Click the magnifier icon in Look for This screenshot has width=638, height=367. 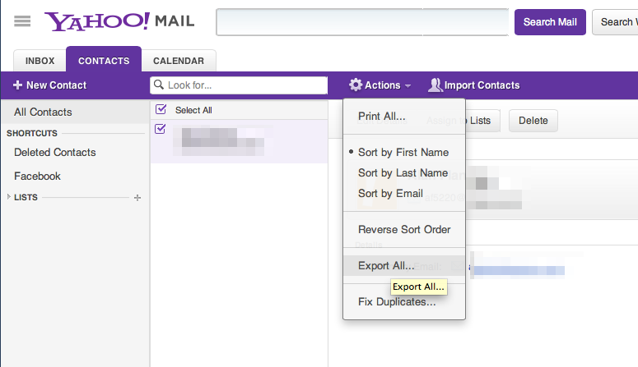point(159,85)
